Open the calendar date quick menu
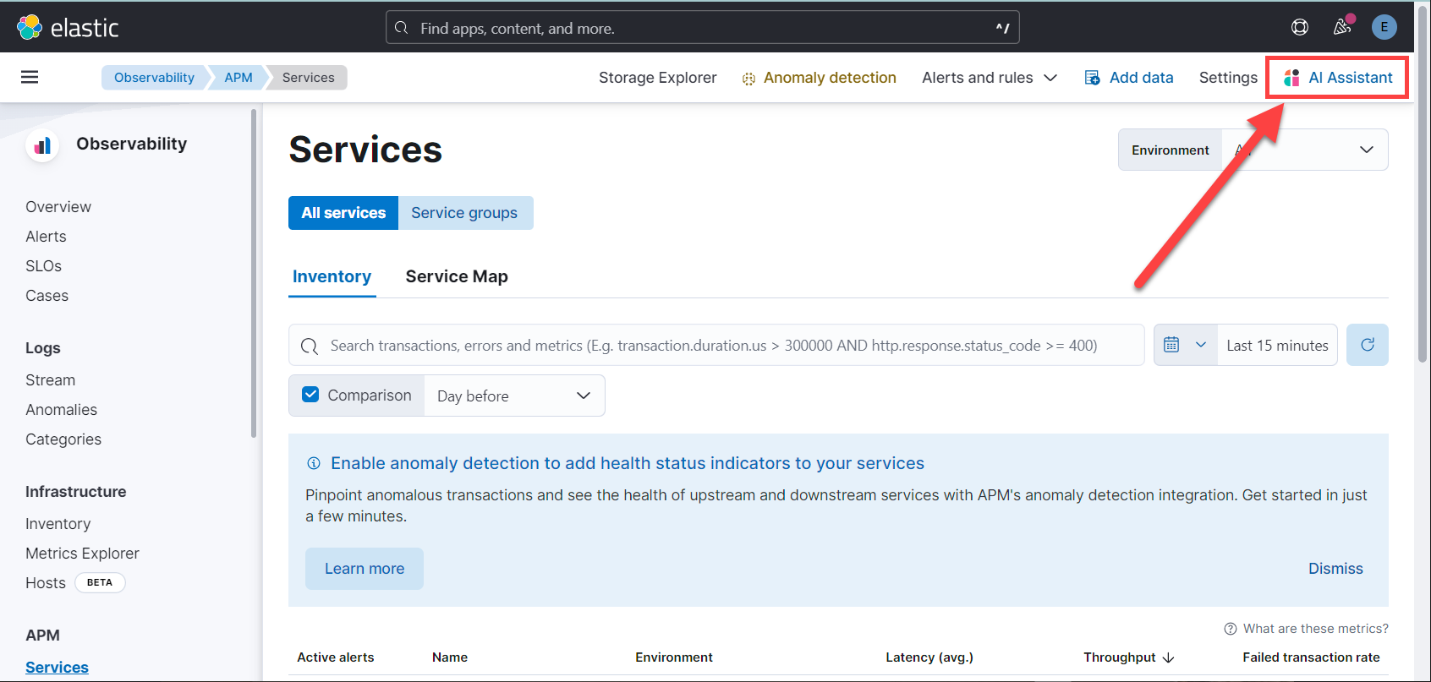The width and height of the screenshot is (1431, 682). tap(1185, 345)
